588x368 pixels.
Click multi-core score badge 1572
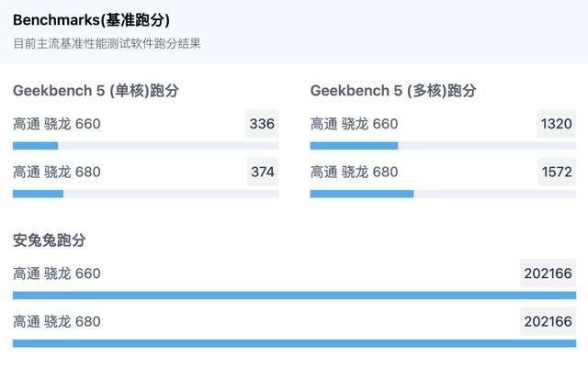[x=557, y=172]
